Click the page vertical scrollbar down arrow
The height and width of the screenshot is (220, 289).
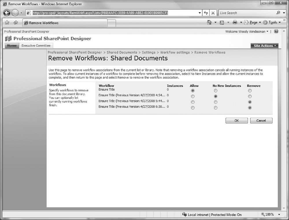(x=284, y=208)
